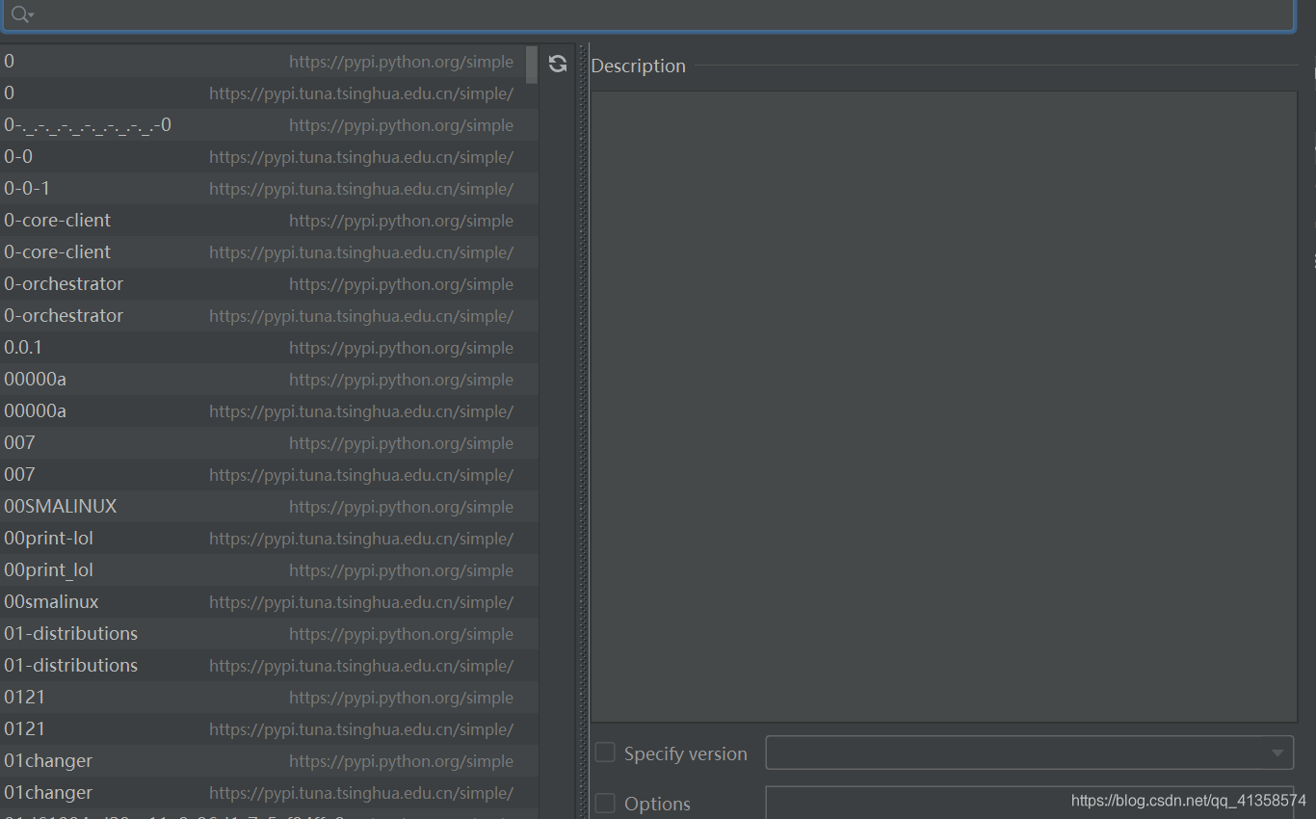Screen dimensions: 1316x819
Task: Select 0121 from tsinghua mirror
Action: click(269, 729)
